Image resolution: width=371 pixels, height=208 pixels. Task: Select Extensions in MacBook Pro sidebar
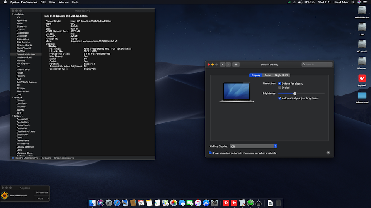tap(22, 134)
